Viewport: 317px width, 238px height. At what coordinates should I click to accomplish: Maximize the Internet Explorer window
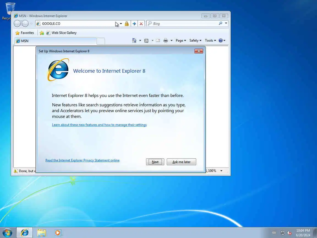pos(215,16)
